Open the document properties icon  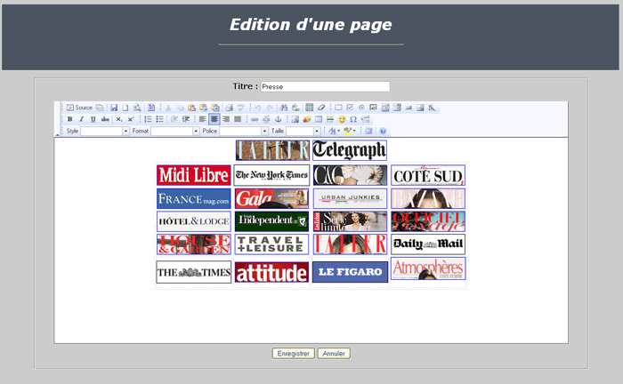tap(100, 108)
